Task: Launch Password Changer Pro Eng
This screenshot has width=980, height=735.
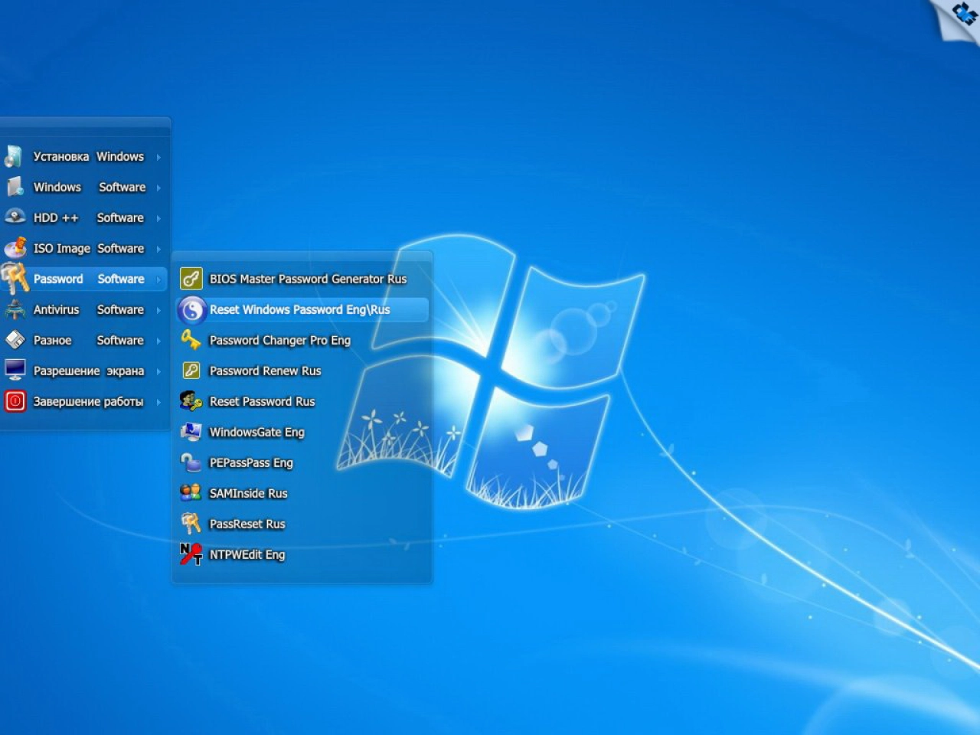Action: pyautogui.click(x=302, y=340)
